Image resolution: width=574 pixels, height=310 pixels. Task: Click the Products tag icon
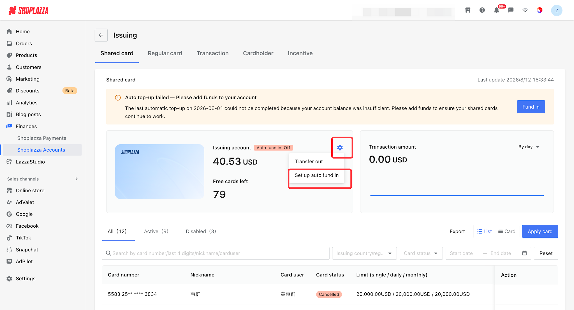pyautogui.click(x=9, y=55)
